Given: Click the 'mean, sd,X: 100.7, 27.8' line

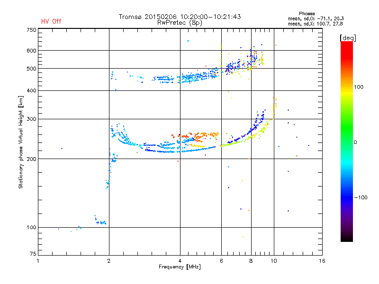Looking at the screenshot, I should (x=315, y=24).
